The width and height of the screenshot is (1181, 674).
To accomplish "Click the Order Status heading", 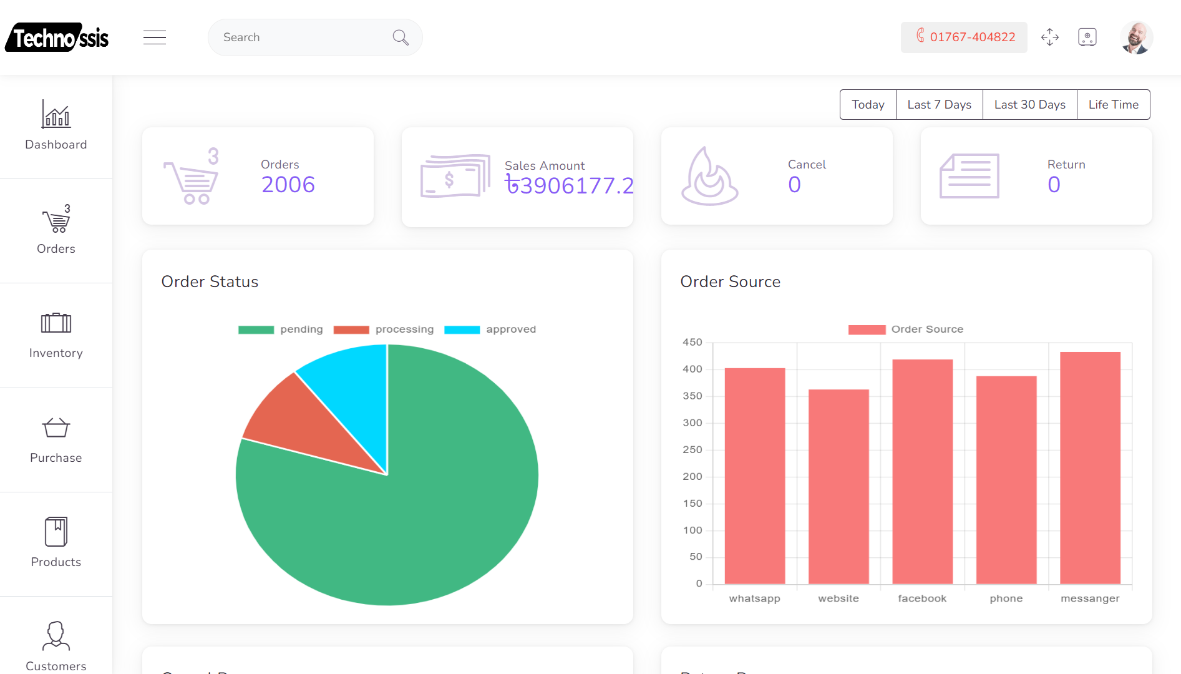I will [x=210, y=281].
